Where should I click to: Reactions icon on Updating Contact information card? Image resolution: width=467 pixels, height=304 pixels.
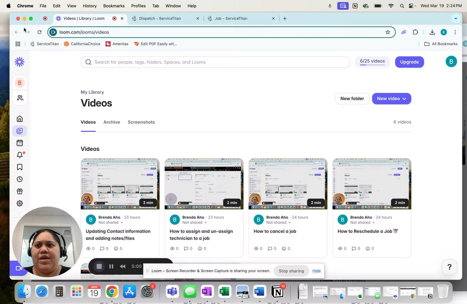tap(116, 249)
